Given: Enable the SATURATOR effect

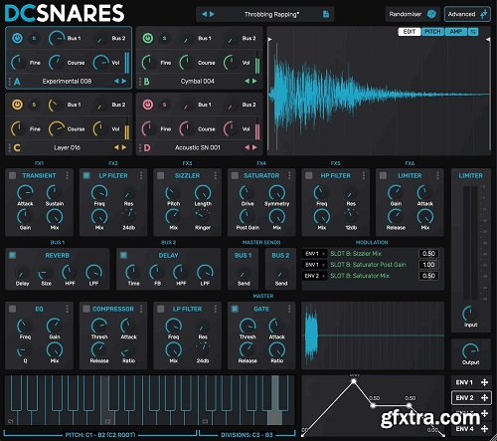Looking at the screenshot, I should (x=235, y=175).
